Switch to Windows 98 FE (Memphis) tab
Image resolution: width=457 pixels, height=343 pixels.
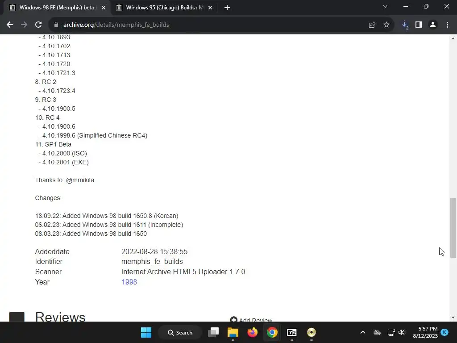pyautogui.click(x=57, y=8)
